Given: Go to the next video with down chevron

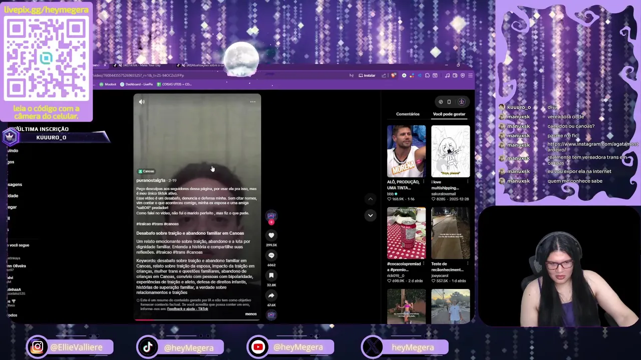Looking at the screenshot, I should point(370,215).
